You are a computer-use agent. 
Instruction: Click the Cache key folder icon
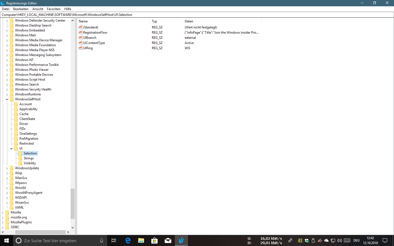[16, 114]
